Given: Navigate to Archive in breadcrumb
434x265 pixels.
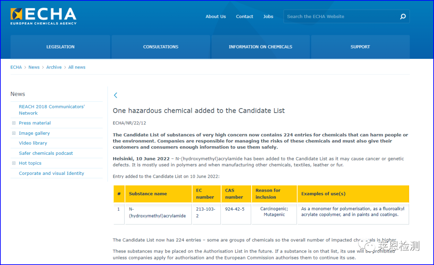Looking at the screenshot, I should (54, 67).
